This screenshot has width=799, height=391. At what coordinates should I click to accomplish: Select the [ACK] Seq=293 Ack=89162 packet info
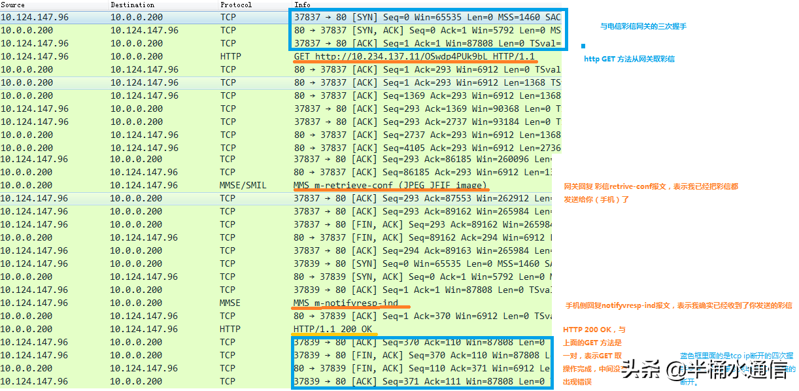423,211
